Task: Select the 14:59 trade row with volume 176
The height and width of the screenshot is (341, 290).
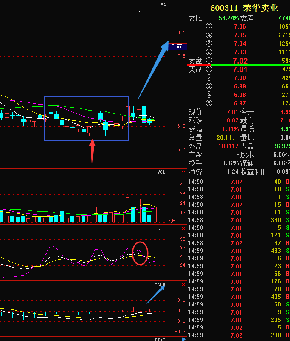Action: (239, 282)
